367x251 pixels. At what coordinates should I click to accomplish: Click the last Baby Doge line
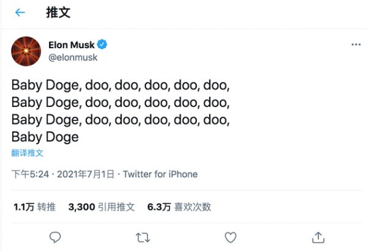pos(45,137)
